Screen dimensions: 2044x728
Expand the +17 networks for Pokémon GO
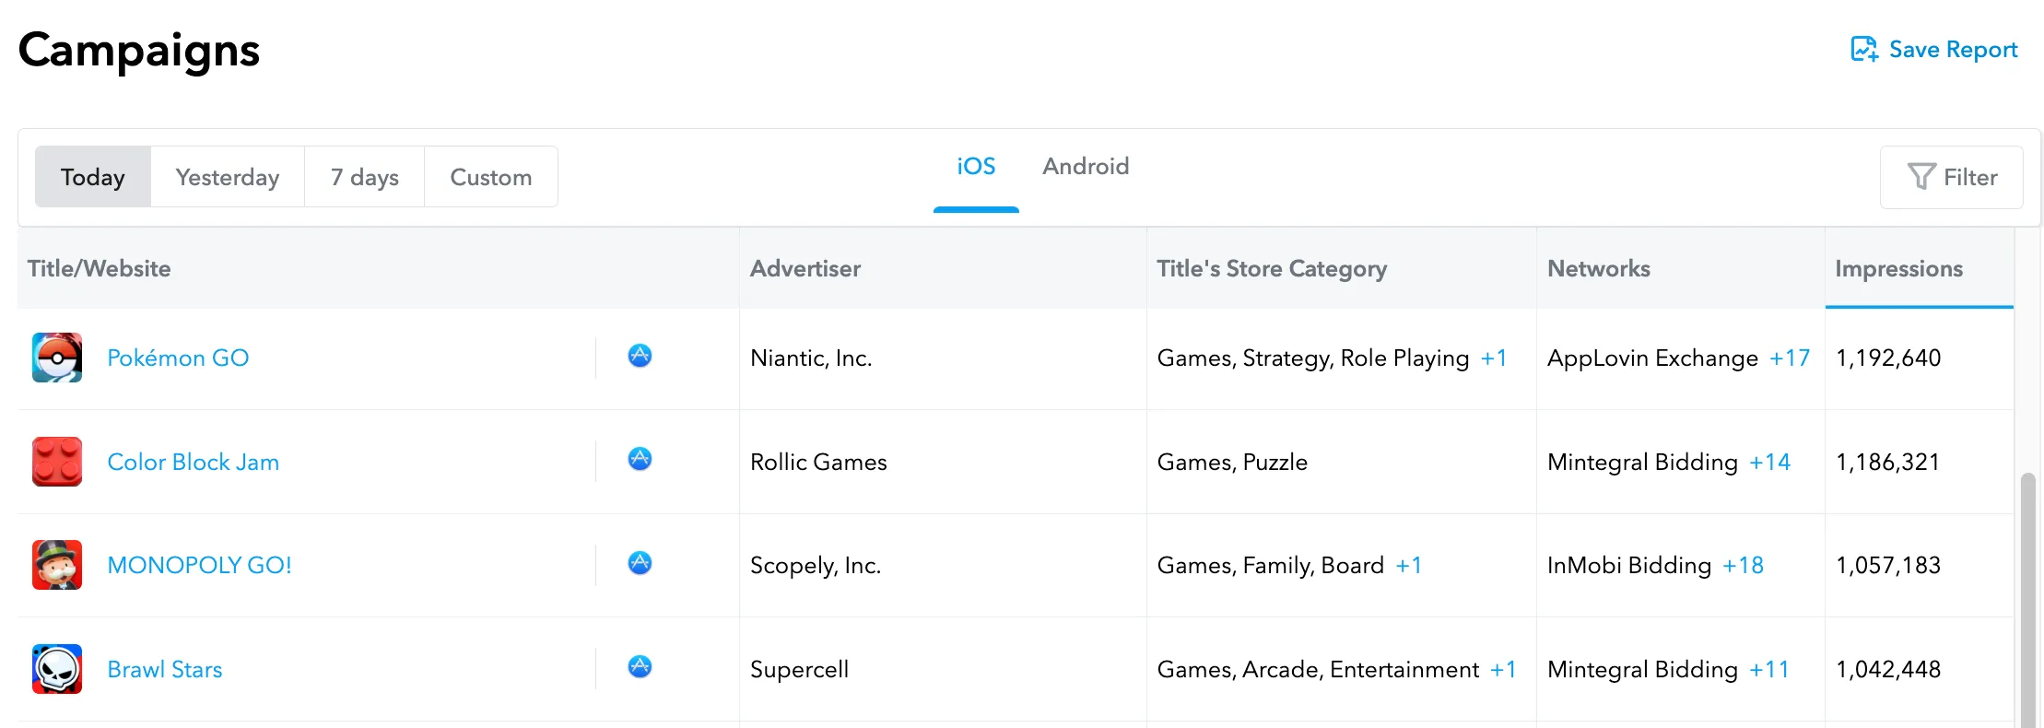tap(1790, 358)
